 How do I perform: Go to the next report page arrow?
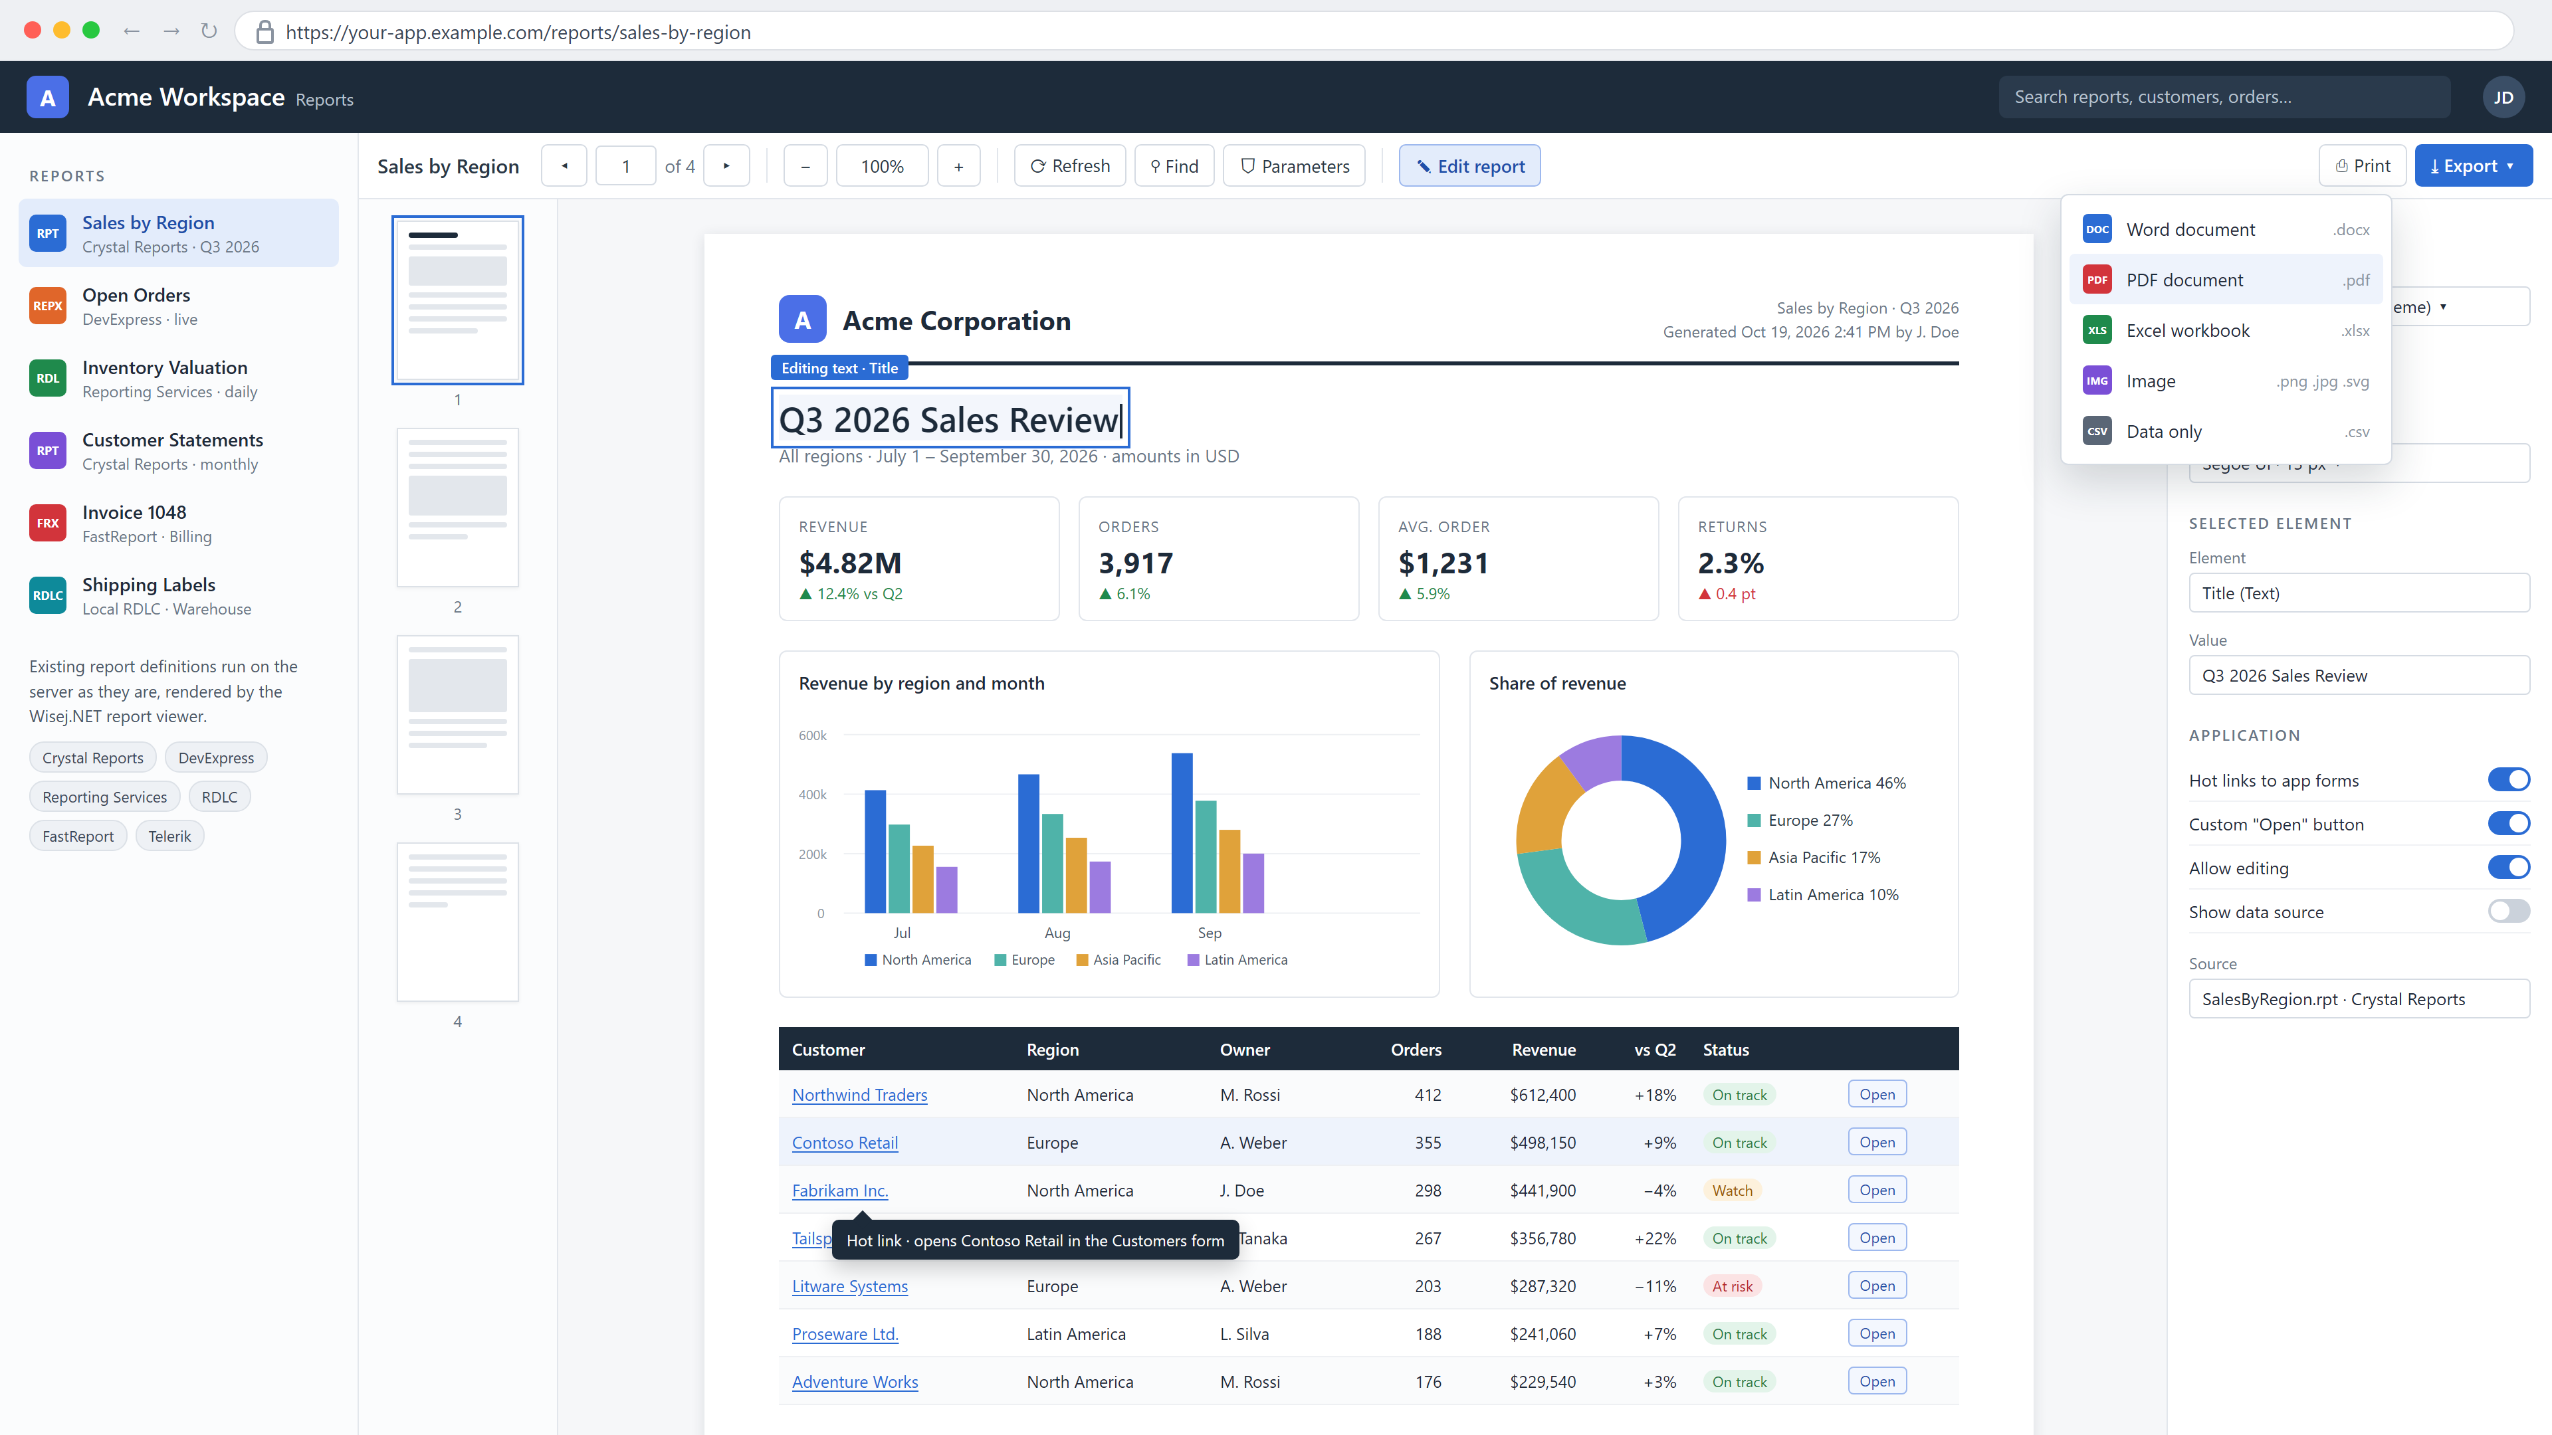pos(726,165)
